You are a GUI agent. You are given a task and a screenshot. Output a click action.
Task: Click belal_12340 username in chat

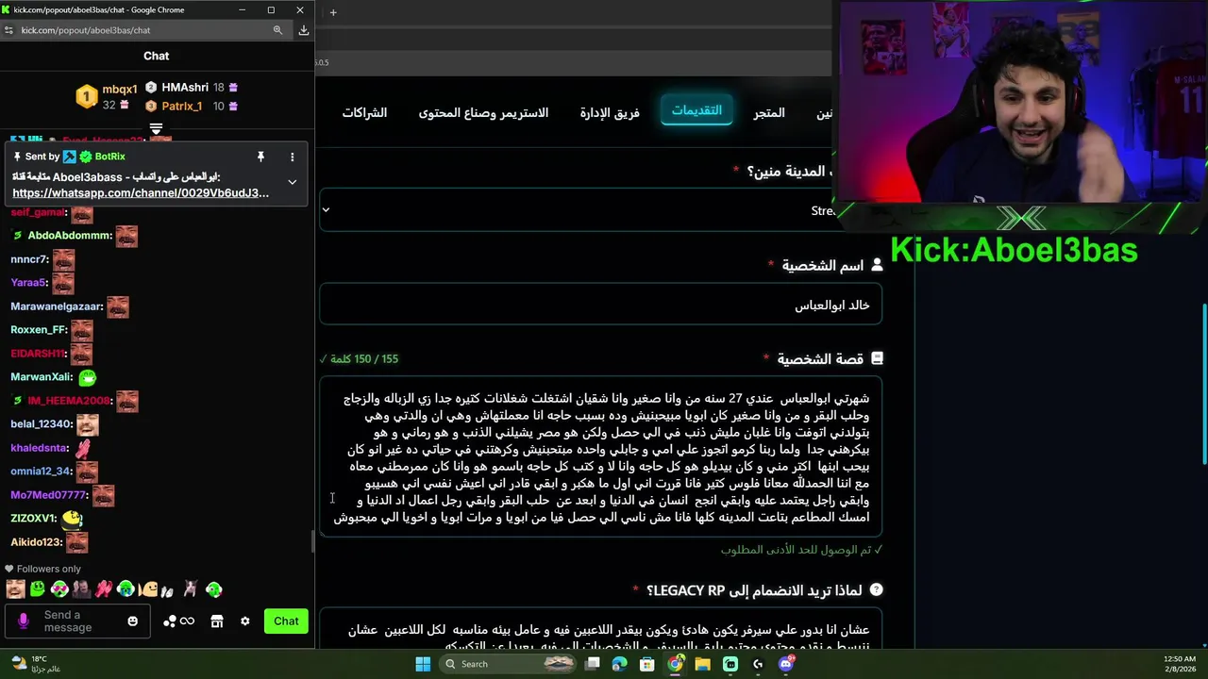pos(42,424)
